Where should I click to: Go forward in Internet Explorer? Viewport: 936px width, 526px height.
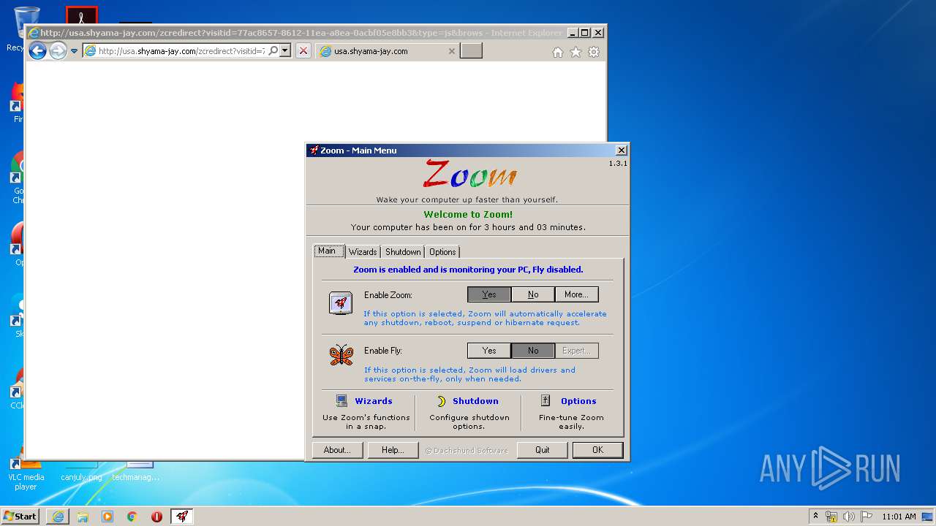point(58,50)
